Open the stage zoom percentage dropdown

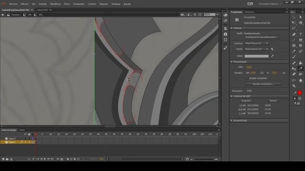(217, 15)
